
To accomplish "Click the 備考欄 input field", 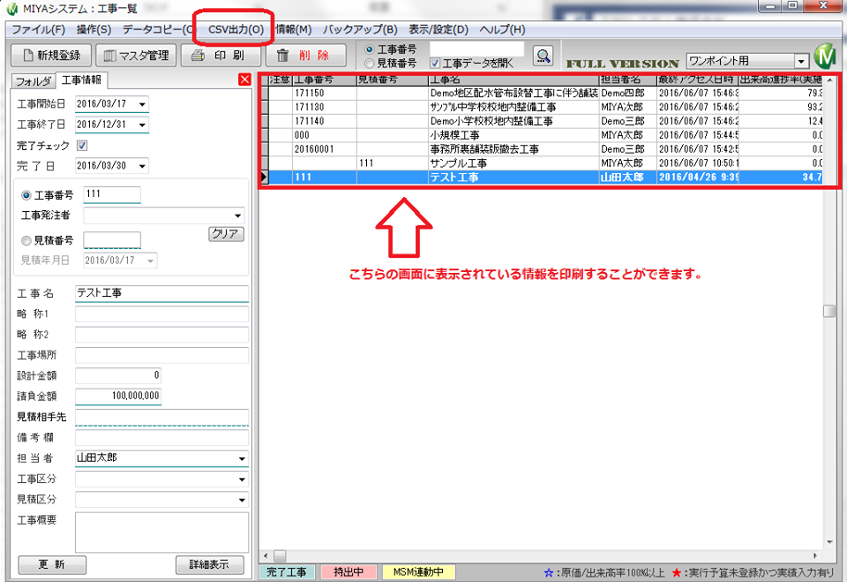I will [161, 437].
